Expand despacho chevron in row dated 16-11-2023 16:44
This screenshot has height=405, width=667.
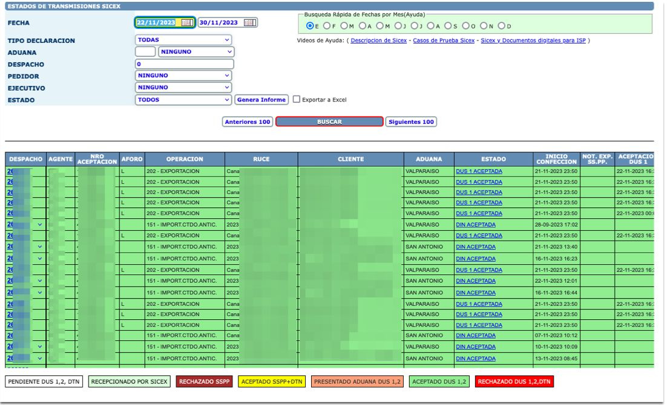[40, 293]
